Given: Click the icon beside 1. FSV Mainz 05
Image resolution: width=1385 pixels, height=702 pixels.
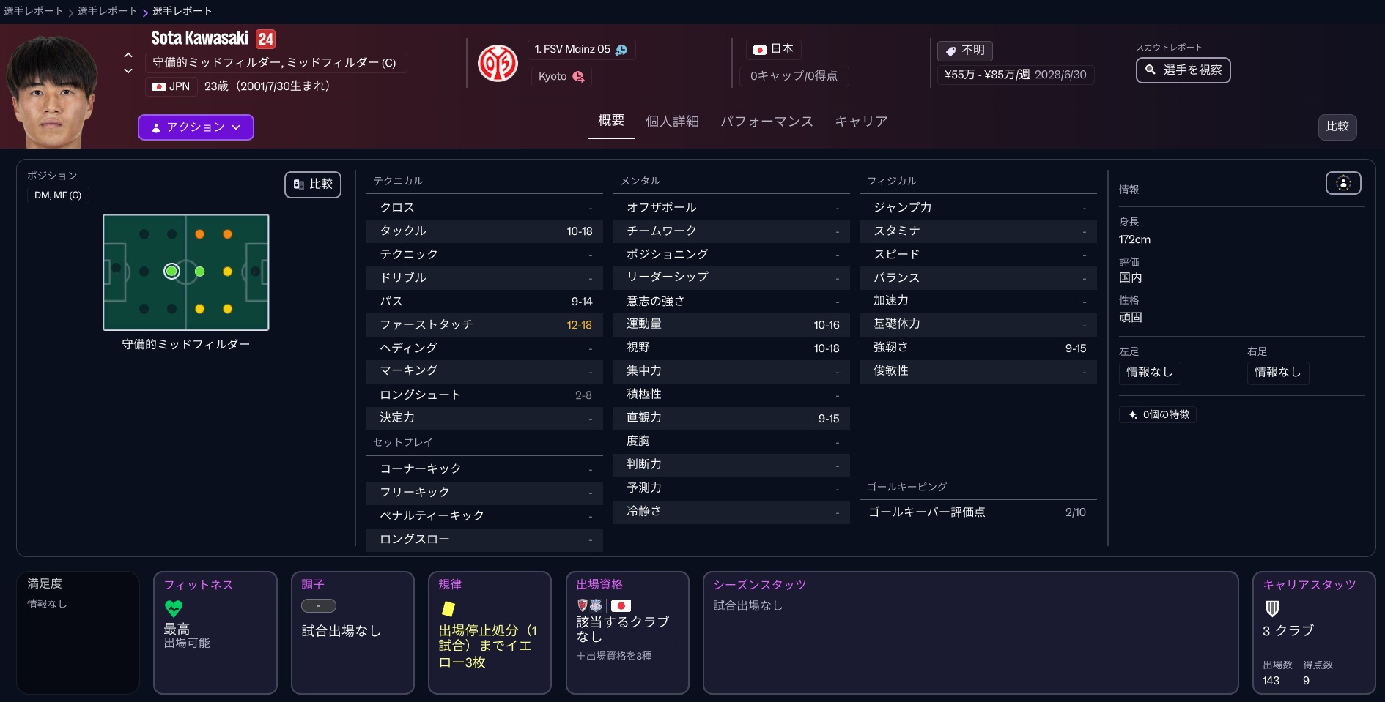Looking at the screenshot, I should pos(621,50).
